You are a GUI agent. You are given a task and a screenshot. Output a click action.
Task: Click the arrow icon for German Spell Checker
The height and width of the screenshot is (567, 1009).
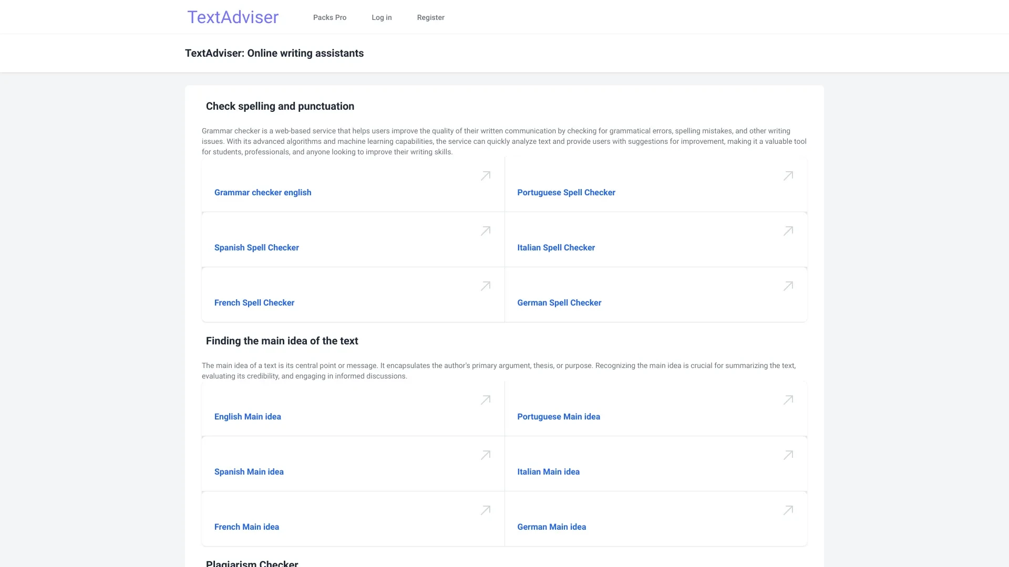(788, 286)
